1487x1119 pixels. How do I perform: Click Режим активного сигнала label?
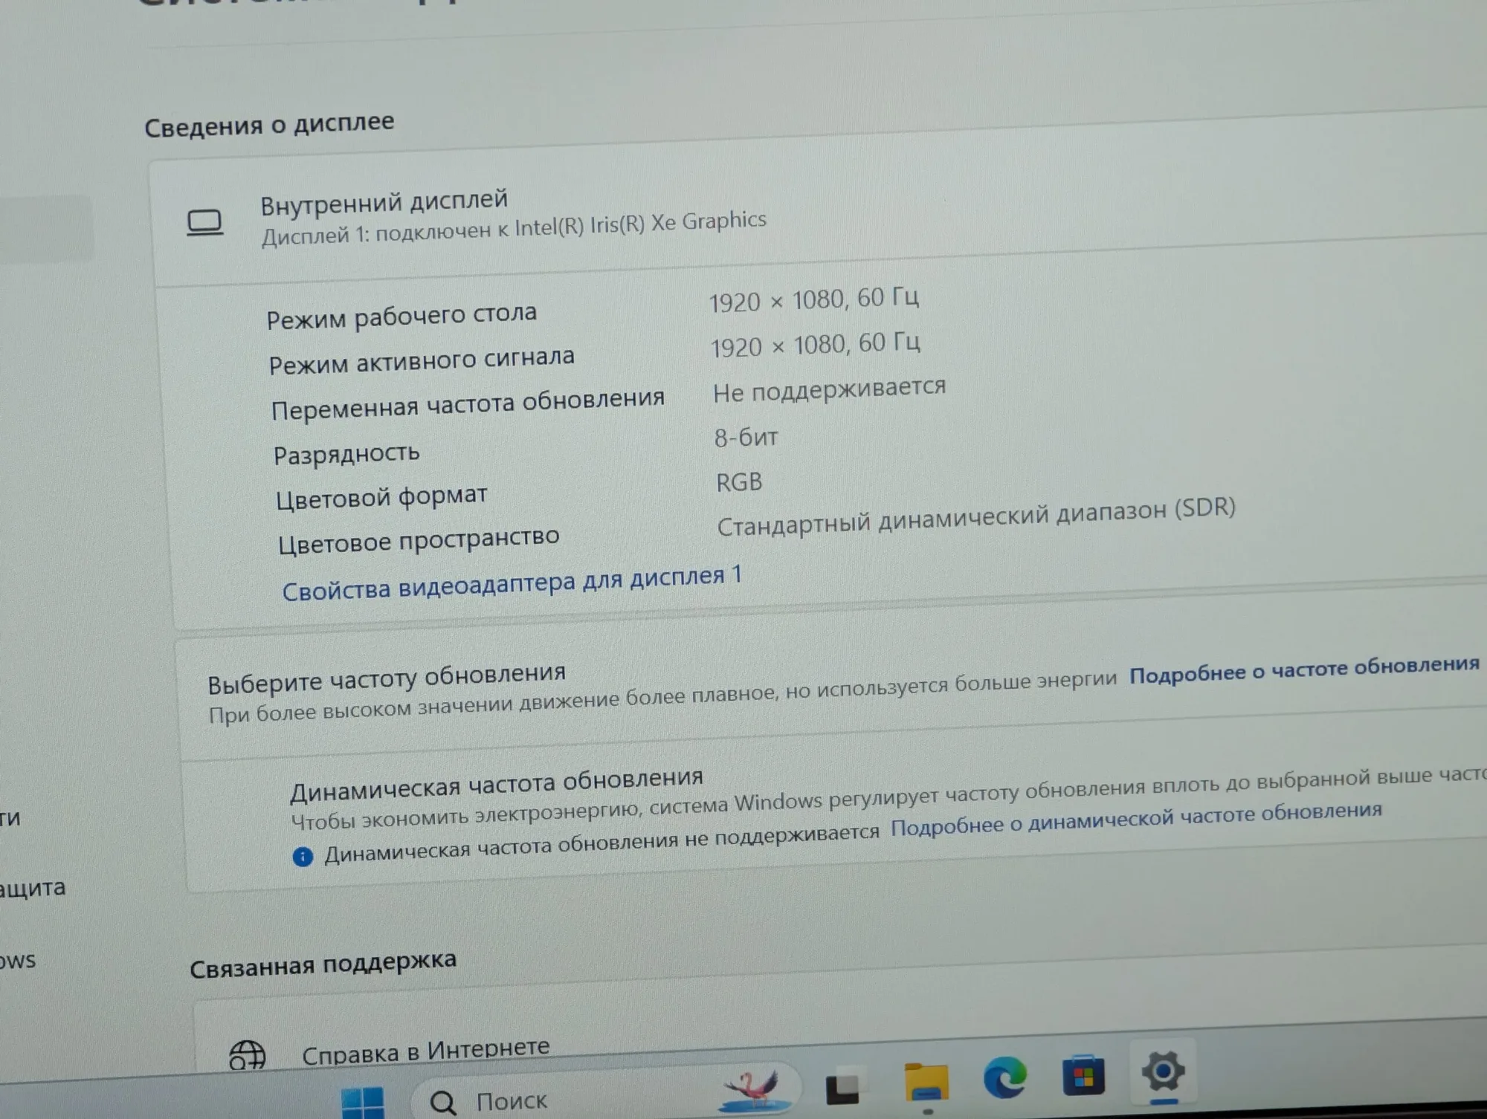[x=422, y=360]
